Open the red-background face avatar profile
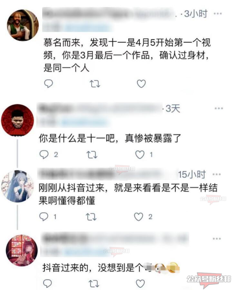Screen dimensions: 232x290 pyautogui.click(x=18, y=120)
